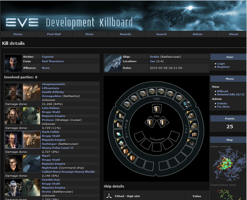Open the Stats page from the navigation bar
Image resolution: width=247 pixels, height=200 pixels.
[x=89, y=34]
